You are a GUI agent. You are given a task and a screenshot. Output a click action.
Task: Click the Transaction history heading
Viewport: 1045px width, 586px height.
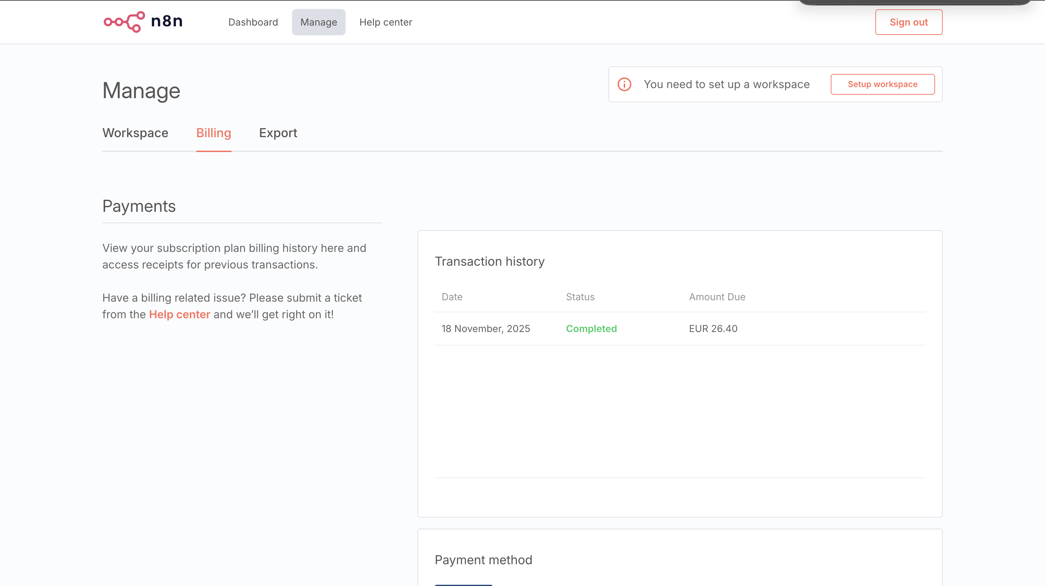489,262
